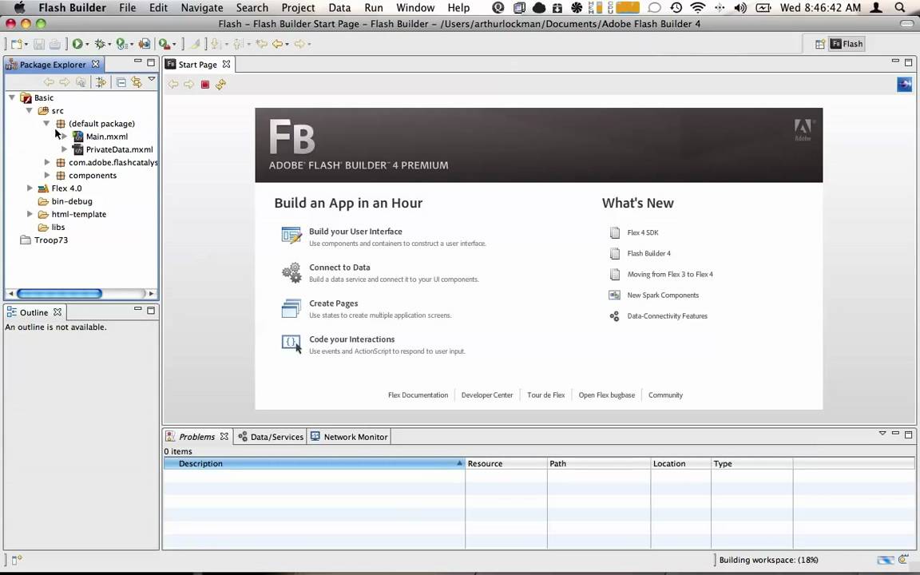
Task: Click the Code your Interactions braces icon
Action: (x=291, y=344)
